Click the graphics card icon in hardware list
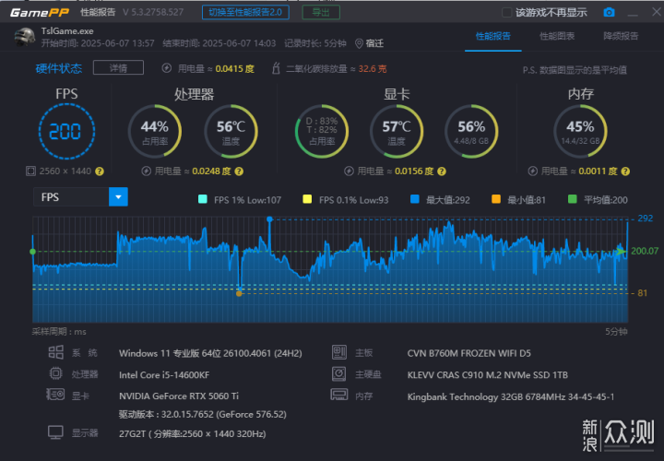The height and width of the screenshot is (461, 664). coord(55,395)
